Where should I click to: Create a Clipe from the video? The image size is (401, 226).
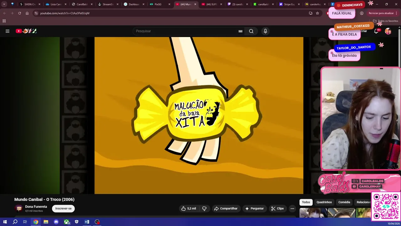tap(277, 208)
